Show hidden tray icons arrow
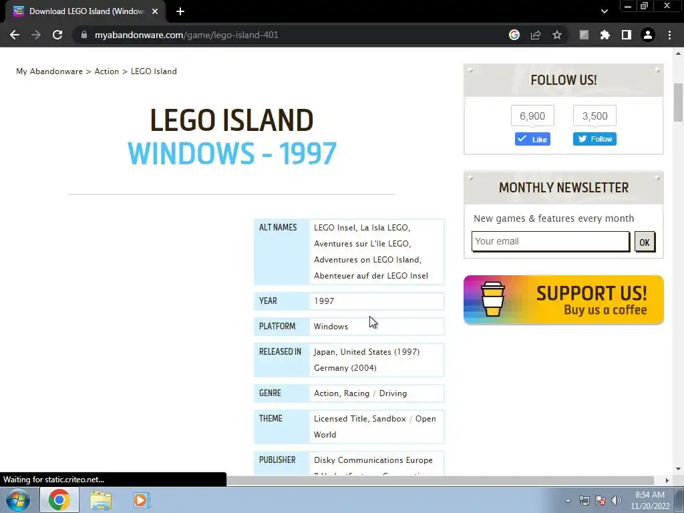684x513 pixels. pos(568,500)
